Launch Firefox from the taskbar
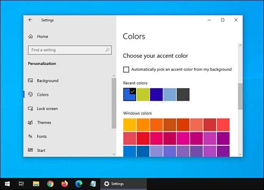Screen dimensions: 264x190 [x=64, y=184]
